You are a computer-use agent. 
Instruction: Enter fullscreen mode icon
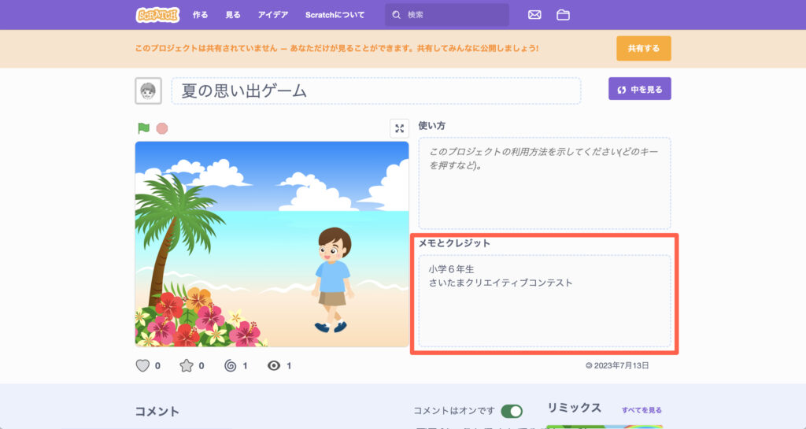click(399, 128)
